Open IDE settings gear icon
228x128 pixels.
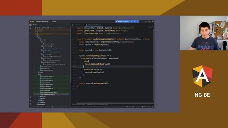pos(153,21)
